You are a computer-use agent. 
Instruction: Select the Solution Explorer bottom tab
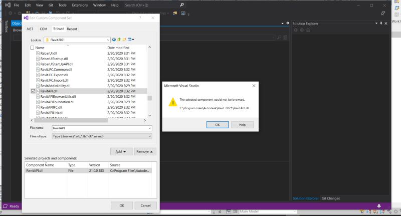point(306,198)
